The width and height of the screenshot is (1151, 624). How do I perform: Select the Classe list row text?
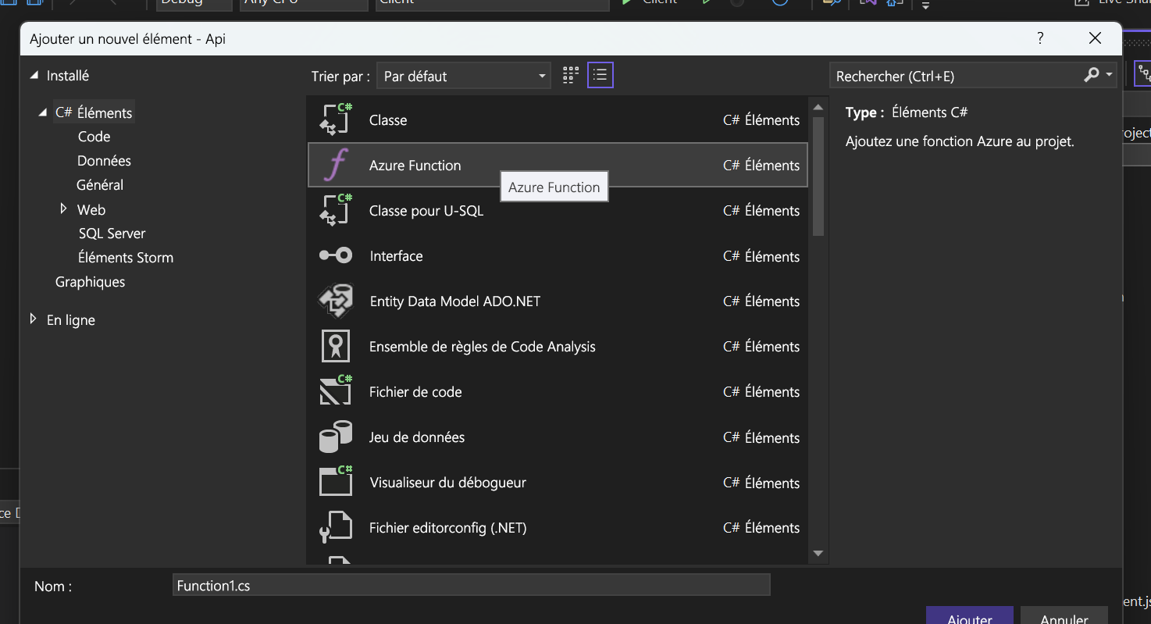point(388,120)
